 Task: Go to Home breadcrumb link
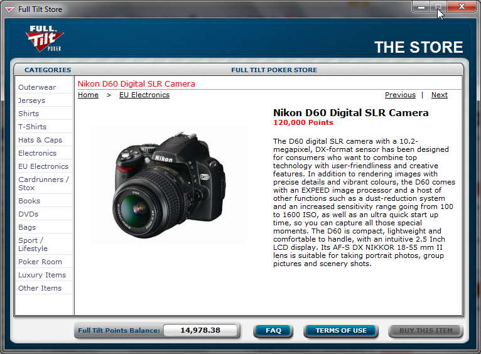[x=88, y=95]
